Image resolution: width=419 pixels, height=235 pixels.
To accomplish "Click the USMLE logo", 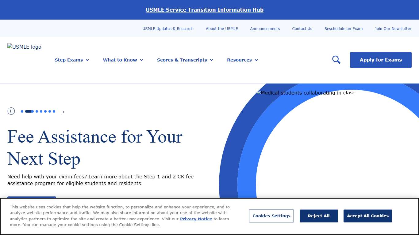I will pyautogui.click(x=24, y=47).
